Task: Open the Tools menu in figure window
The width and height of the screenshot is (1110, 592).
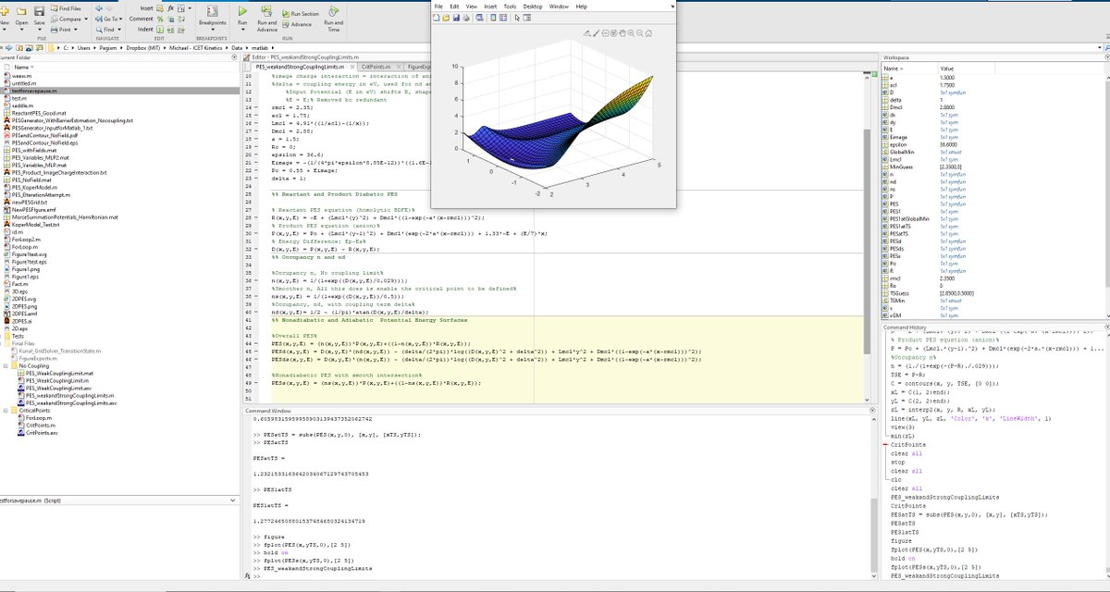Action: coord(511,6)
